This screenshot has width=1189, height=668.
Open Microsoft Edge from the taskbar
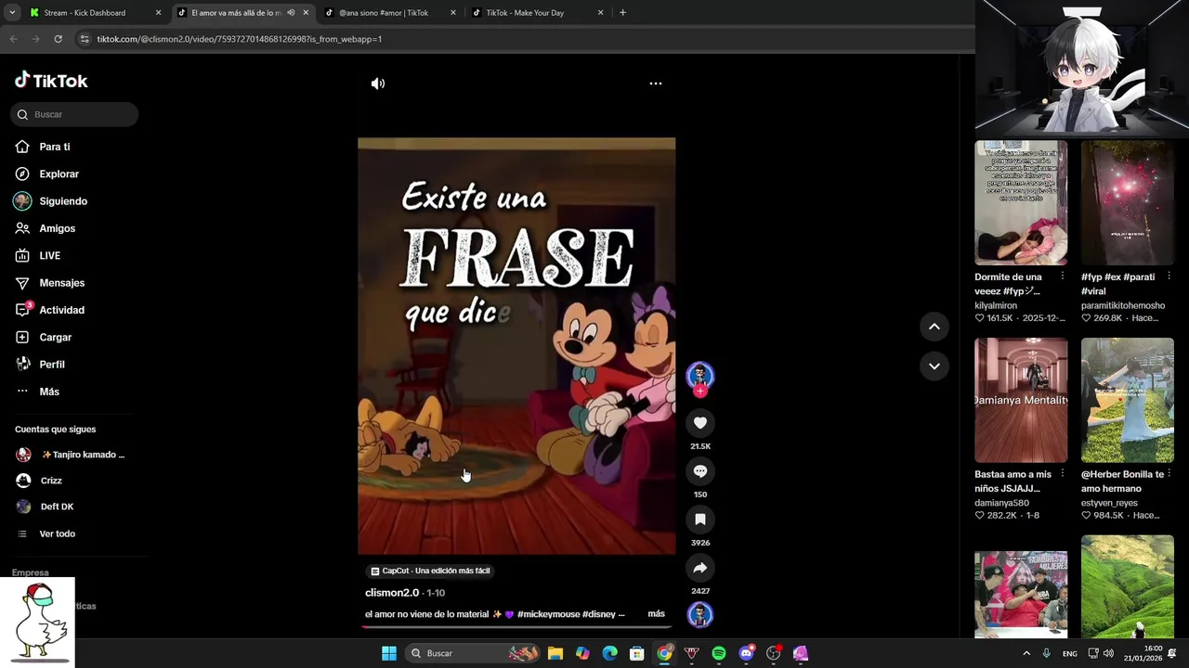click(x=609, y=653)
